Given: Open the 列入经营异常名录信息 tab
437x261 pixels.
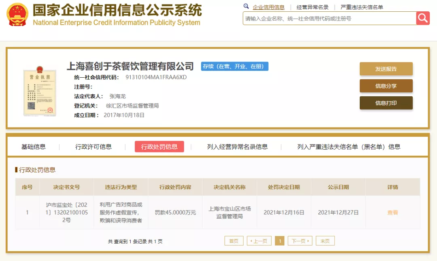Looking at the screenshot, I should pos(237,146).
